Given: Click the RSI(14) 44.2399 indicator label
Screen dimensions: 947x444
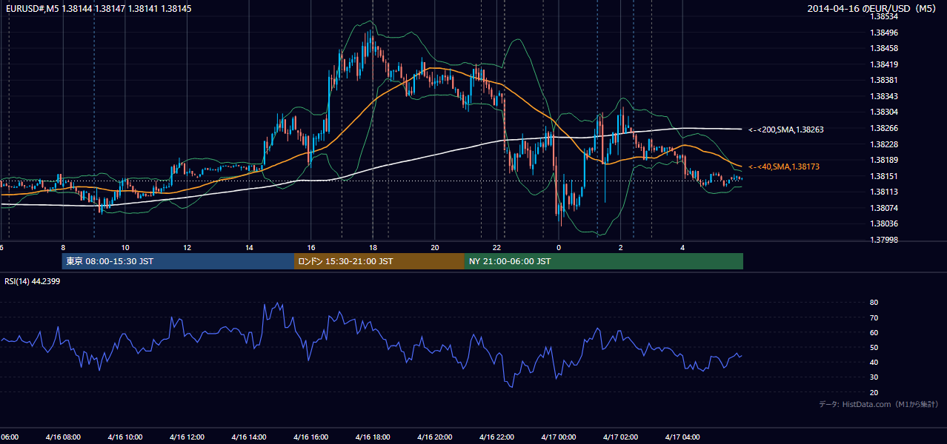Looking at the screenshot, I should click(x=32, y=281).
